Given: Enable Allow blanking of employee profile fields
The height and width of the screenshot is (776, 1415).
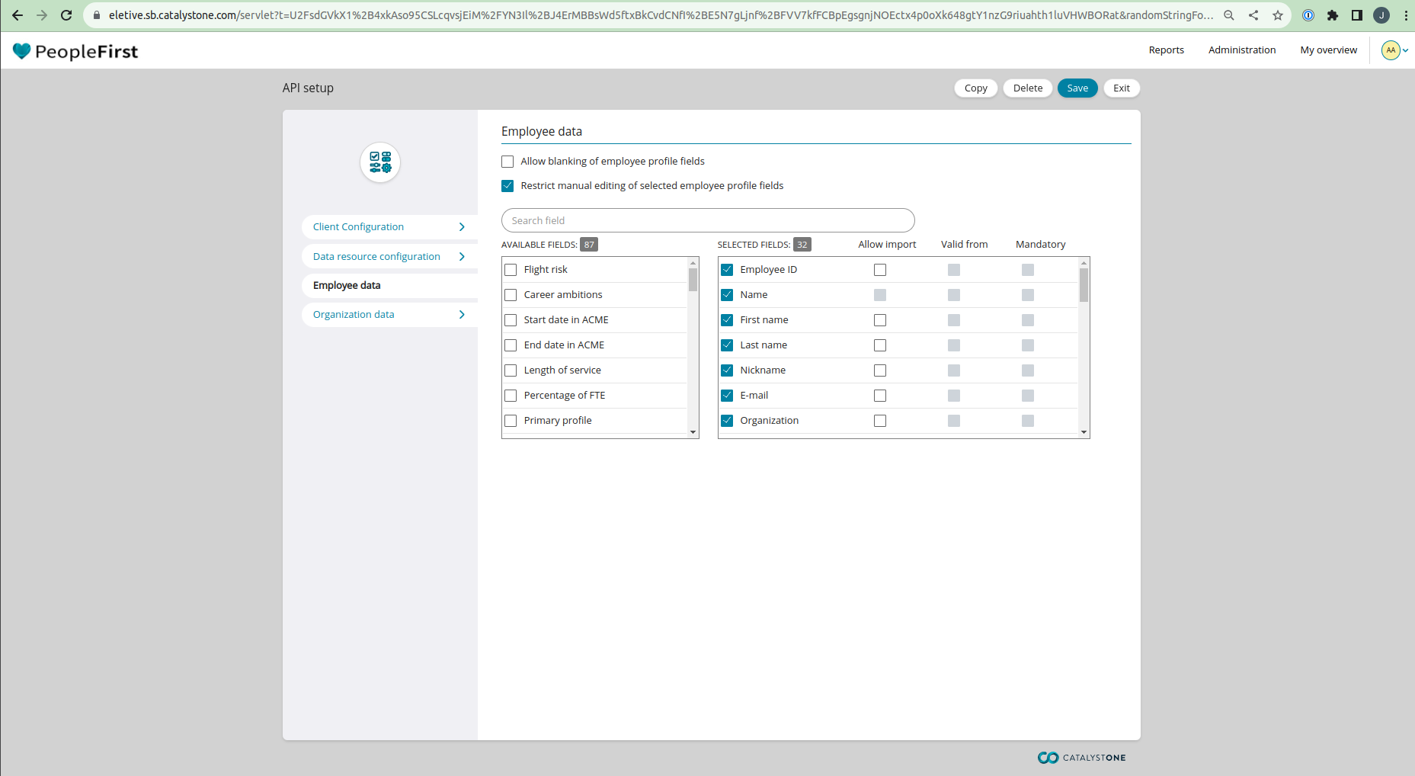Looking at the screenshot, I should coord(507,162).
